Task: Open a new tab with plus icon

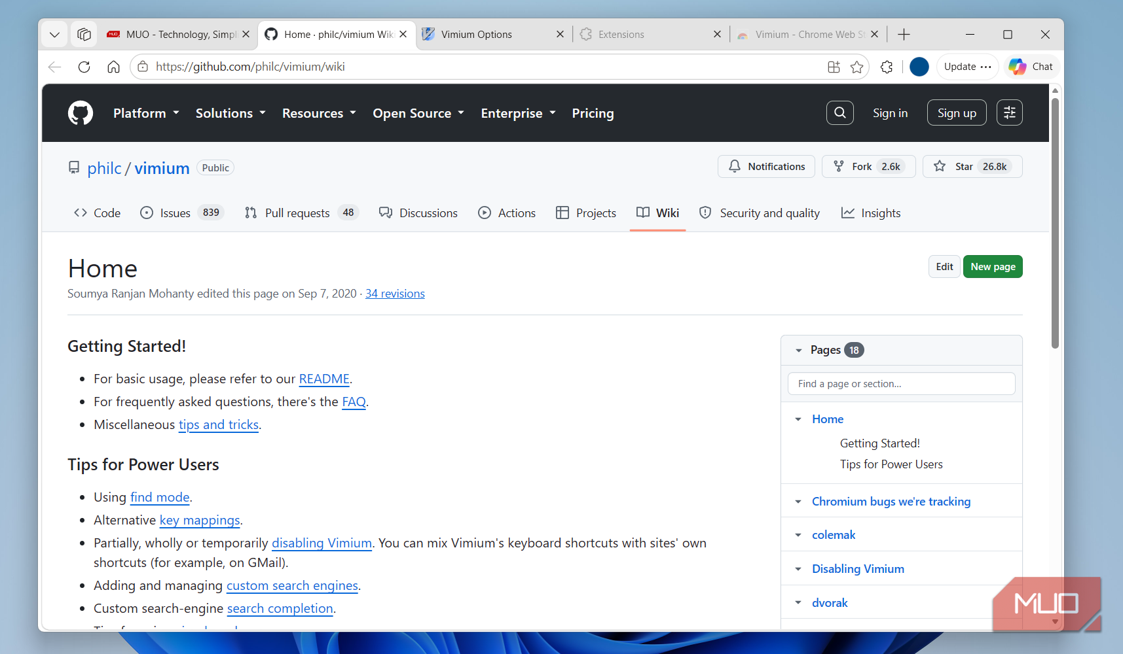Action: (x=904, y=35)
